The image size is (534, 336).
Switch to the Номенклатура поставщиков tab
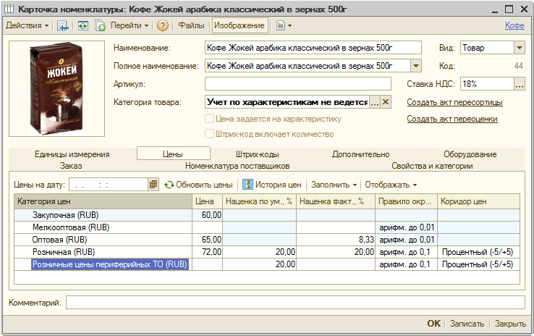237,166
